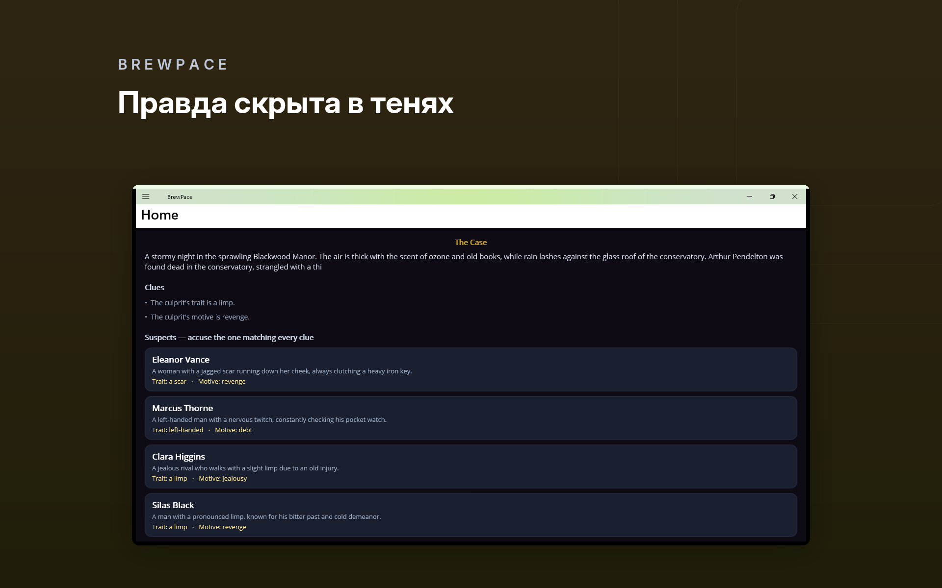Accuse suspect Clara Higgins
This screenshot has height=588, width=942.
tap(471, 466)
